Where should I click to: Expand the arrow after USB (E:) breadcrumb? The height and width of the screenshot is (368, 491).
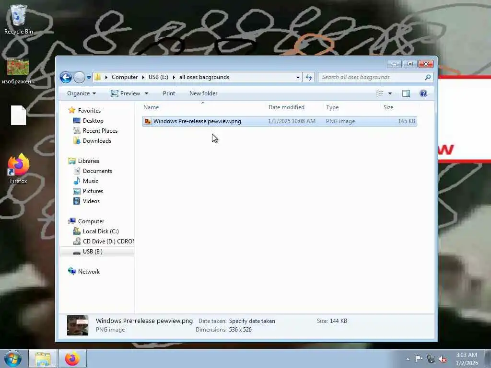(174, 77)
